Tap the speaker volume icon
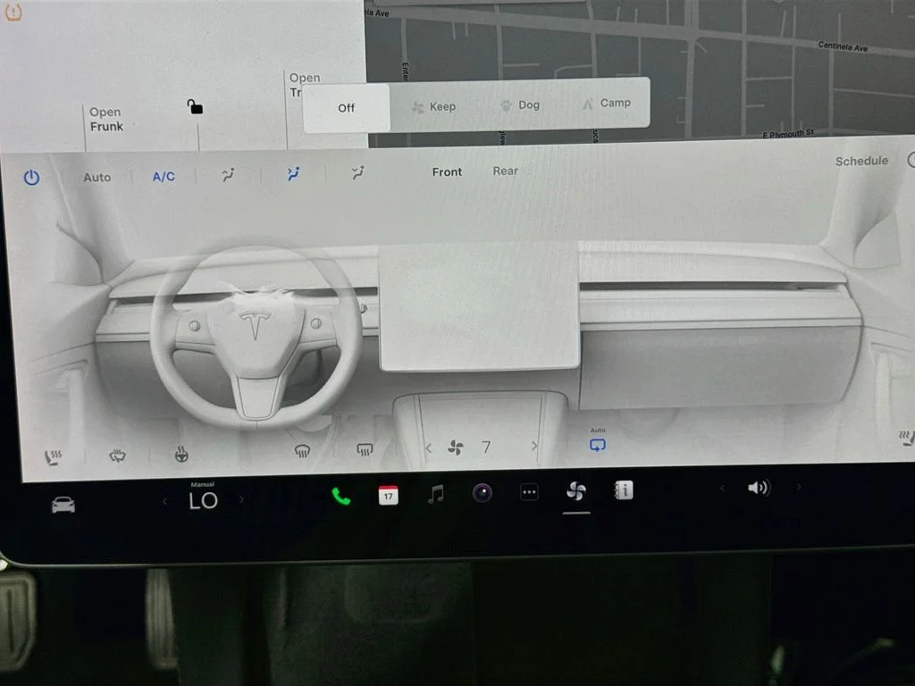Screen dimensions: 915x686 pyautogui.click(x=759, y=487)
